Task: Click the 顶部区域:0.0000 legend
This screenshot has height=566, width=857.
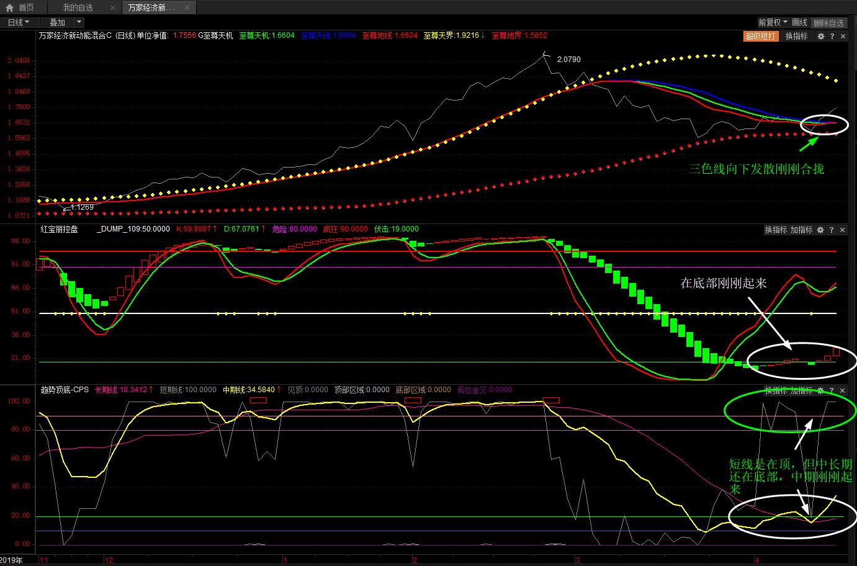Action: 362,390
